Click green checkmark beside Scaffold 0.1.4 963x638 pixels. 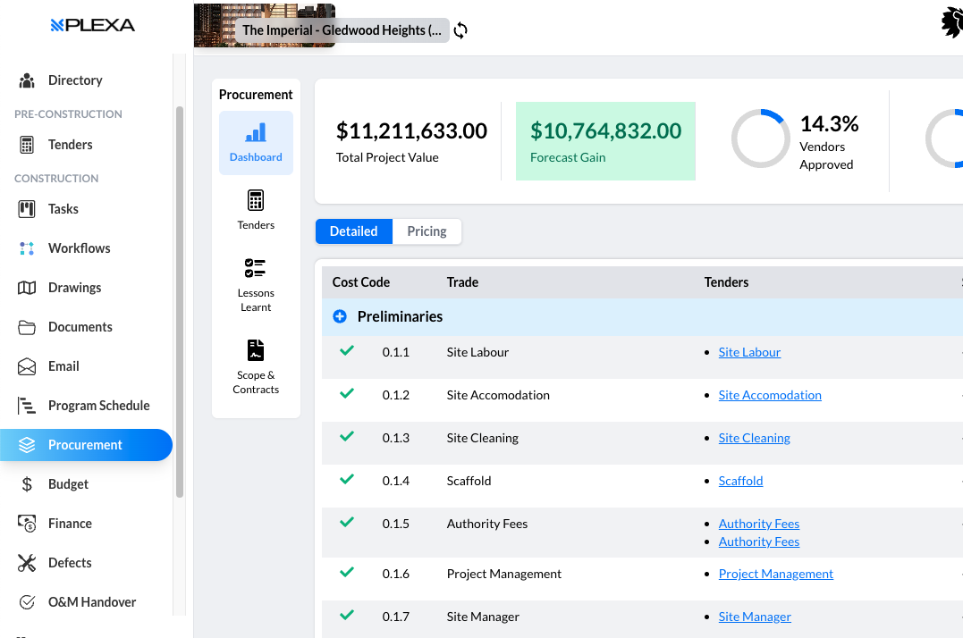(347, 480)
